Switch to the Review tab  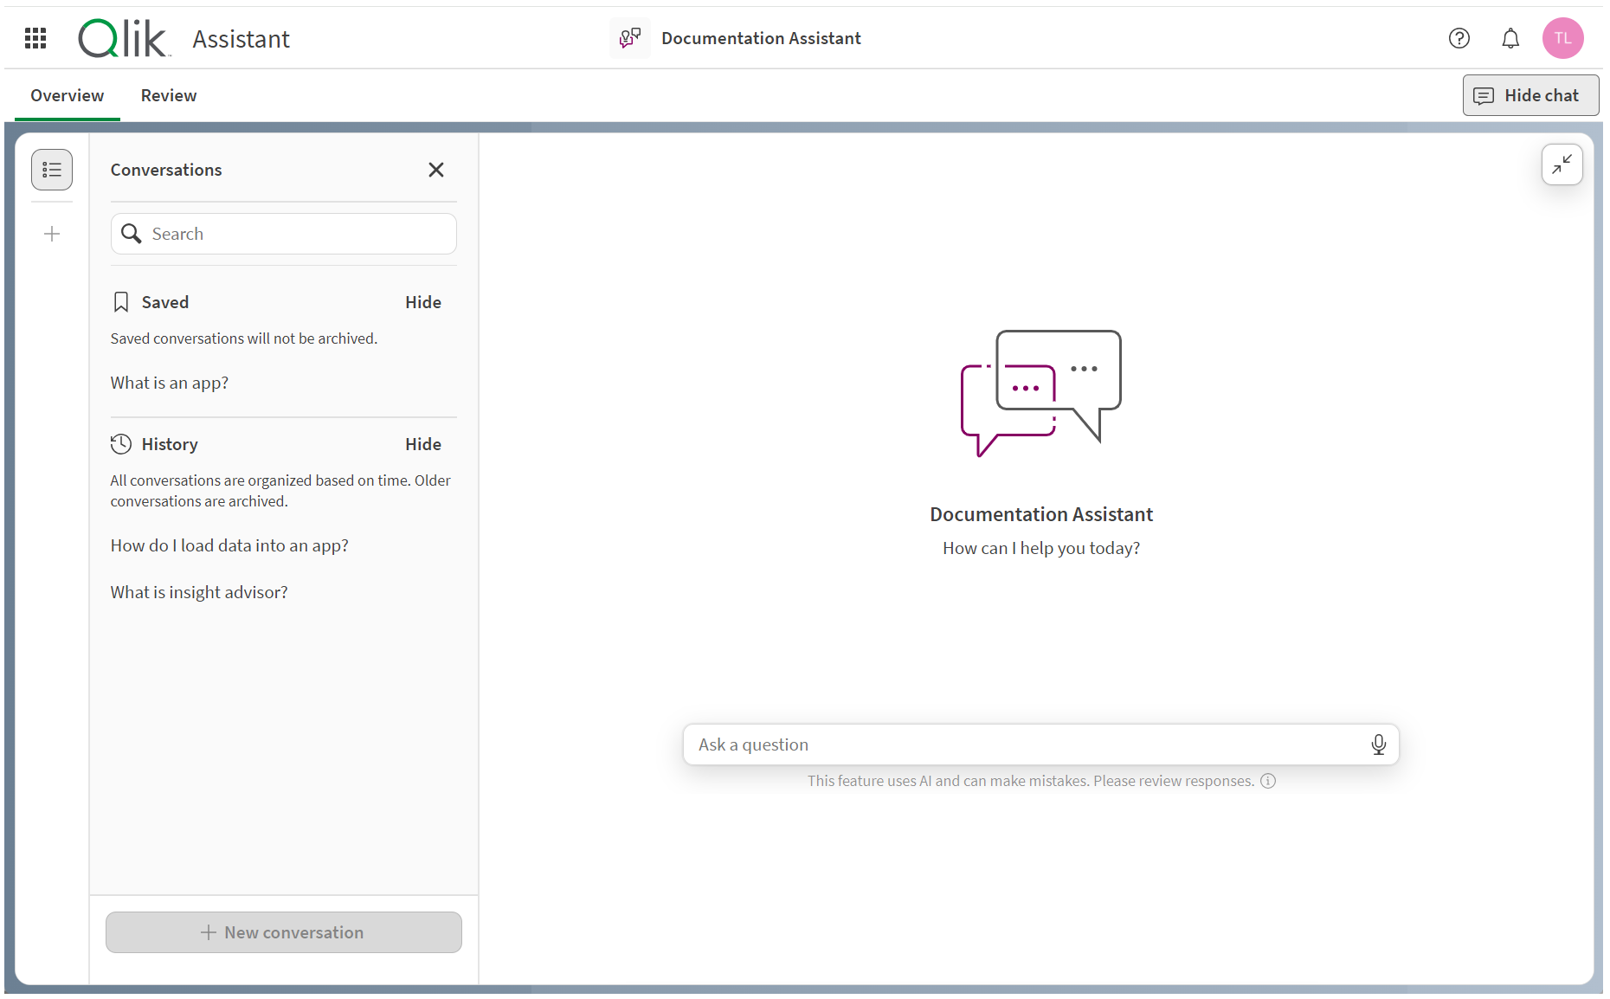tap(169, 95)
